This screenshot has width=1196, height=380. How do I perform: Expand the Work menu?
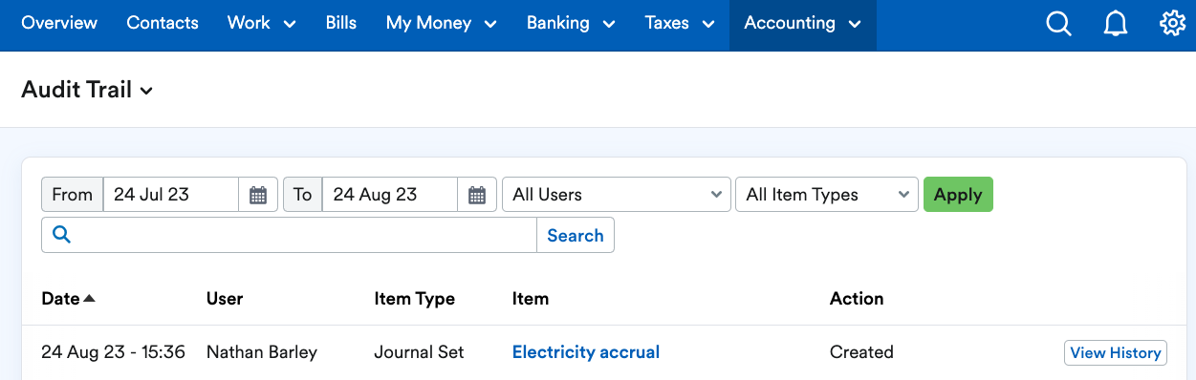[x=261, y=24]
